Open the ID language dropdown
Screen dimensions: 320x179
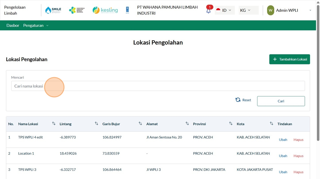[x=225, y=10]
